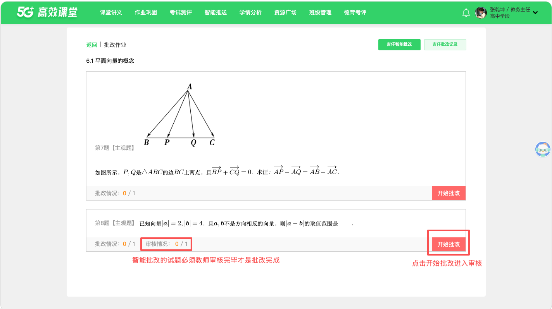The width and height of the screenshot is (552, 309).
Task: Open the 智能推送 menu
Action: (216, 12)
